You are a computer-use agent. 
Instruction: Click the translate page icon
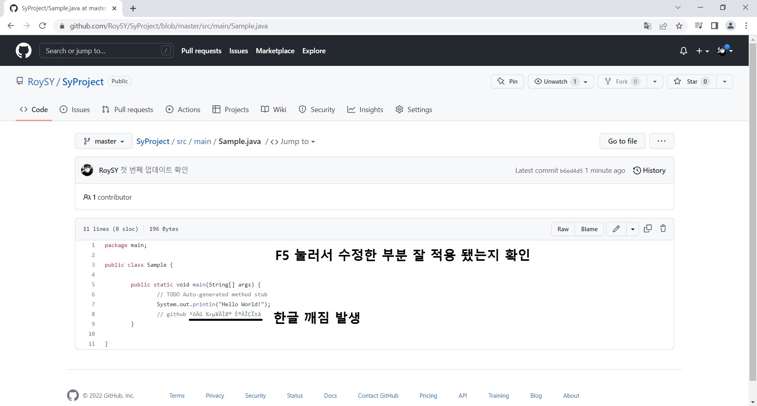647,26
